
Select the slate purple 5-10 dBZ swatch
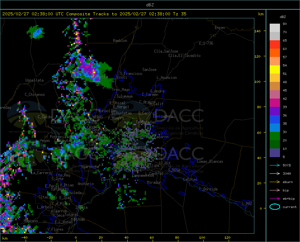(x=275, y=153)
